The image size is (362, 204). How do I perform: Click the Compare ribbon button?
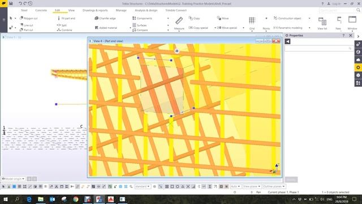[140, 30]
